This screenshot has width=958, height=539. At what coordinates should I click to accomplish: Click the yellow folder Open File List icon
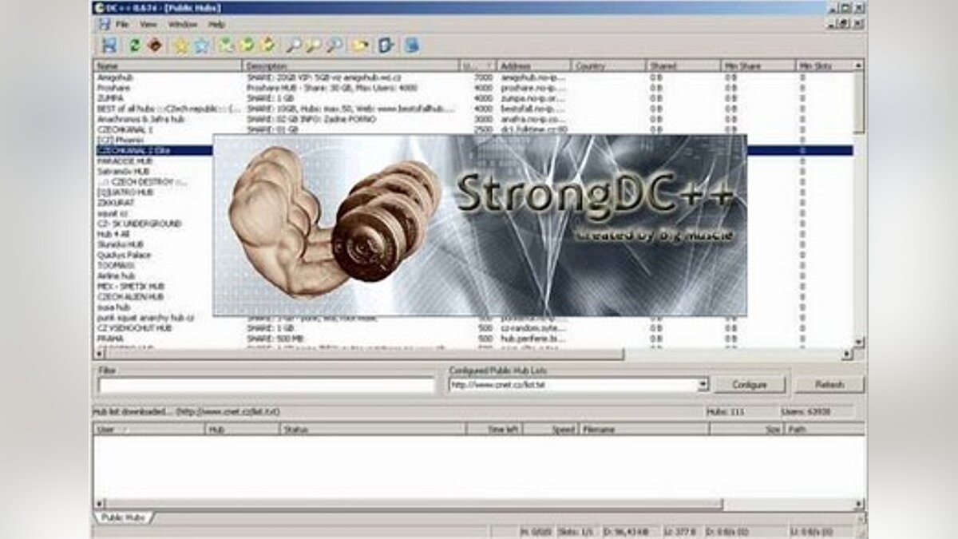(361, 46)
